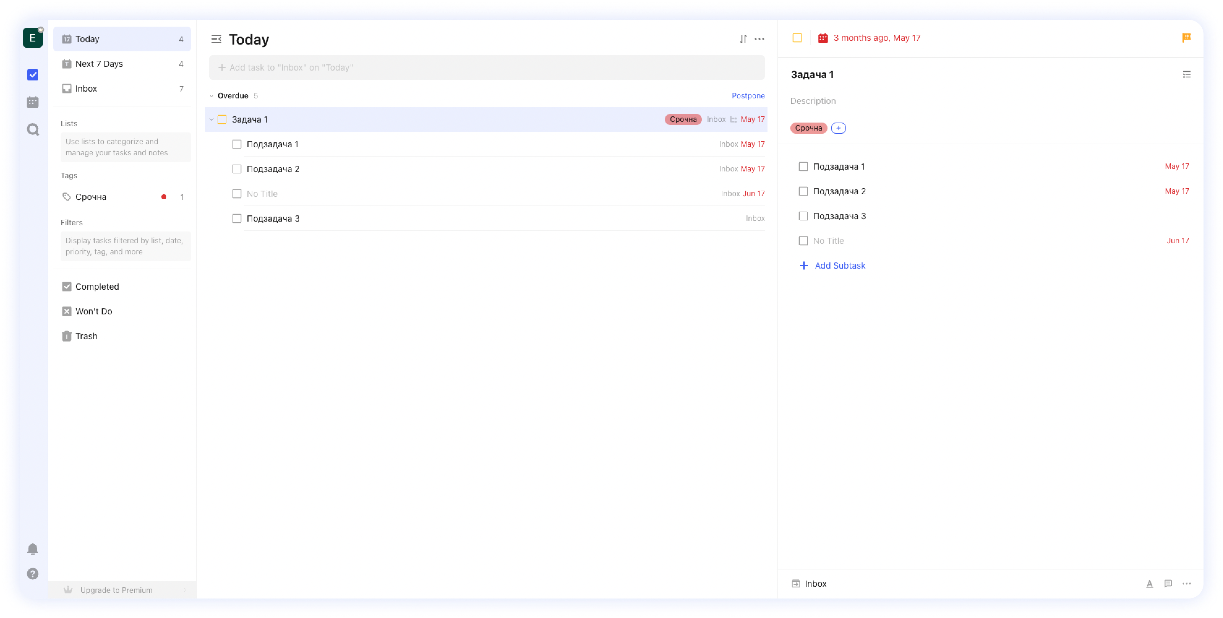
Task: Click the search magnifier icon in the sidebar
Action: pyautogui.click(x=33, y=130)
